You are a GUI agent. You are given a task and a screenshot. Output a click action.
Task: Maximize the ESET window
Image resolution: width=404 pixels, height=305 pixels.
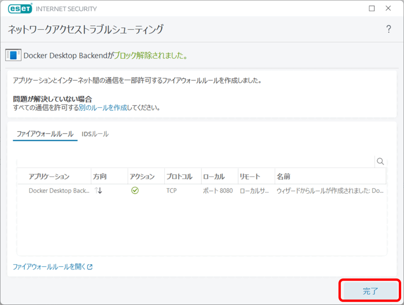(372, 9)
